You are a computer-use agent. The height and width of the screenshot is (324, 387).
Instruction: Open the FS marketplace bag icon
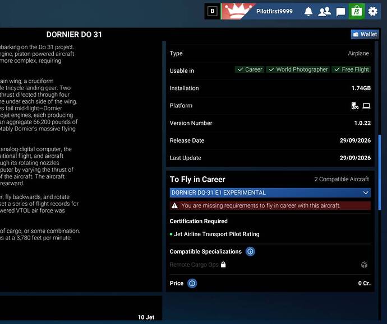pyautogui.click(x=357, y=11)
